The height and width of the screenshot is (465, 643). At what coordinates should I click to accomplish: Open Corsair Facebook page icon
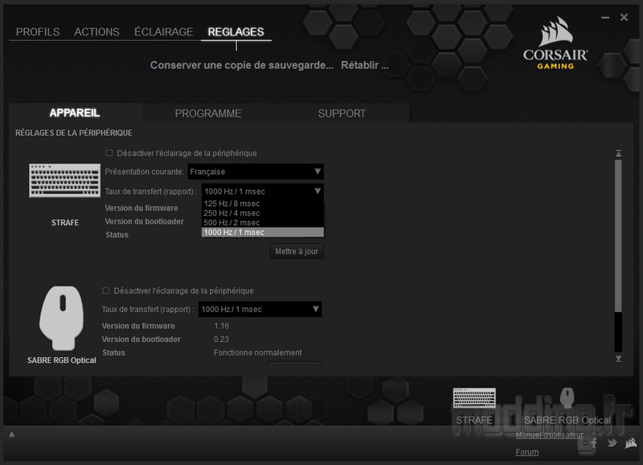coord(593,442)
